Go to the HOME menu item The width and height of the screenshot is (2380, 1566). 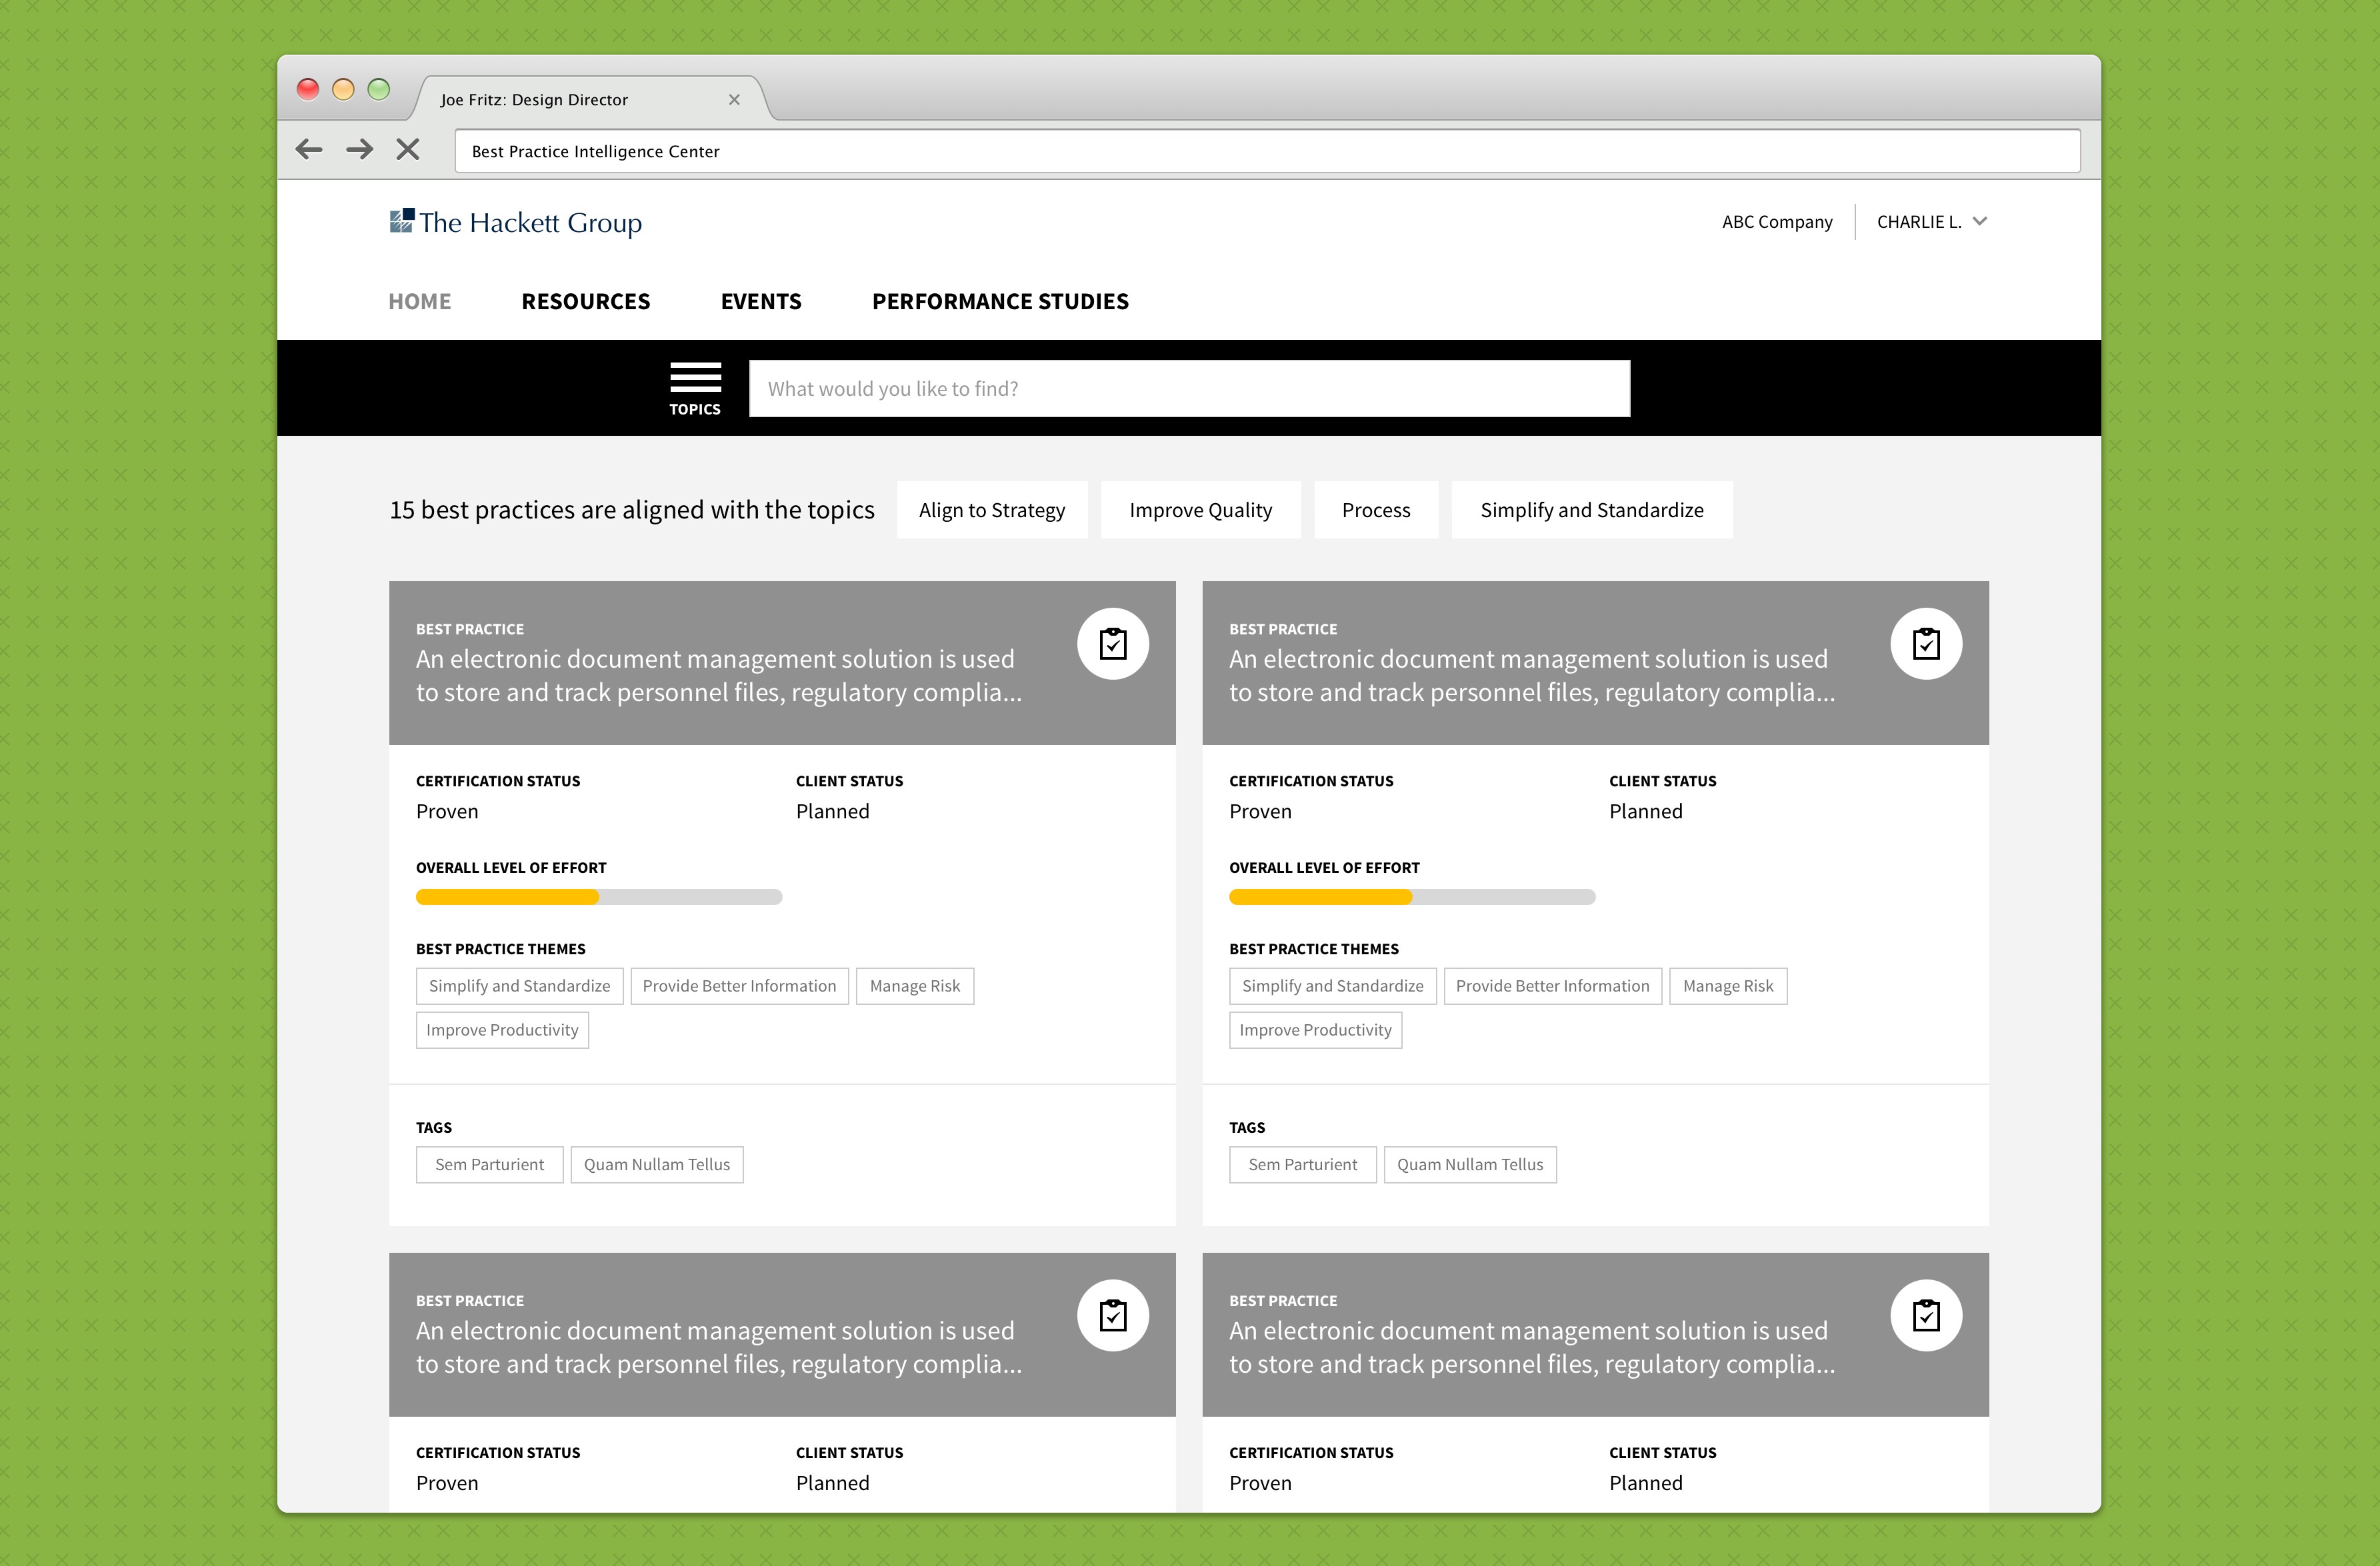pos(420,302)
